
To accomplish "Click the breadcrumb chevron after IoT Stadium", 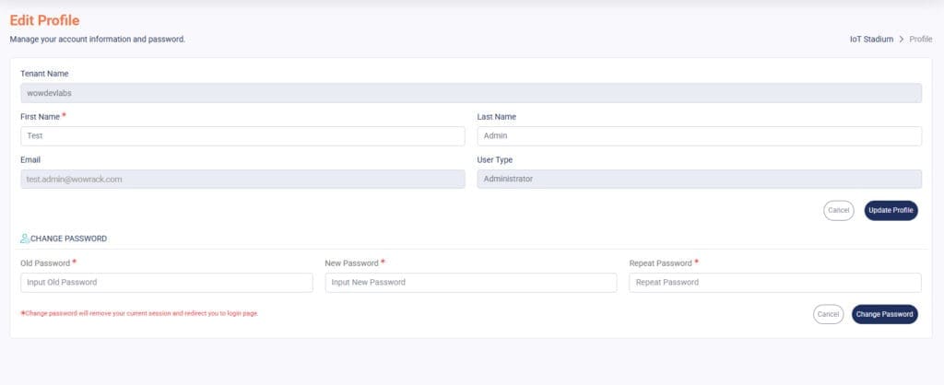I will click(901, 40).
